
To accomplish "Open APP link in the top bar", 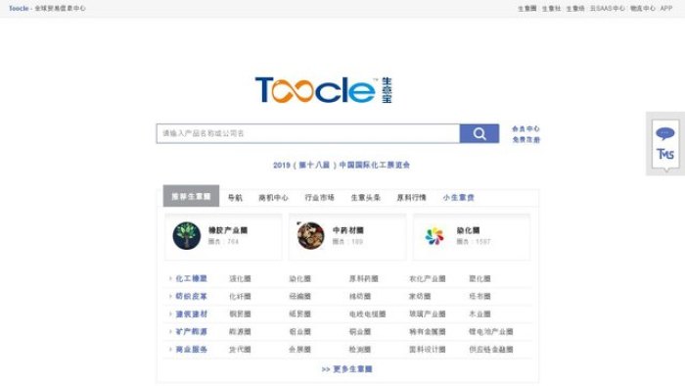I will pyautogui.click(x=666, y=8).
